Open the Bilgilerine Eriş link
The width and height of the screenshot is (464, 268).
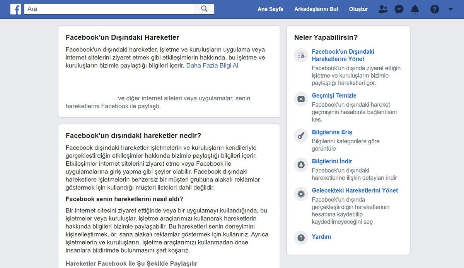[x=332, y=132]
